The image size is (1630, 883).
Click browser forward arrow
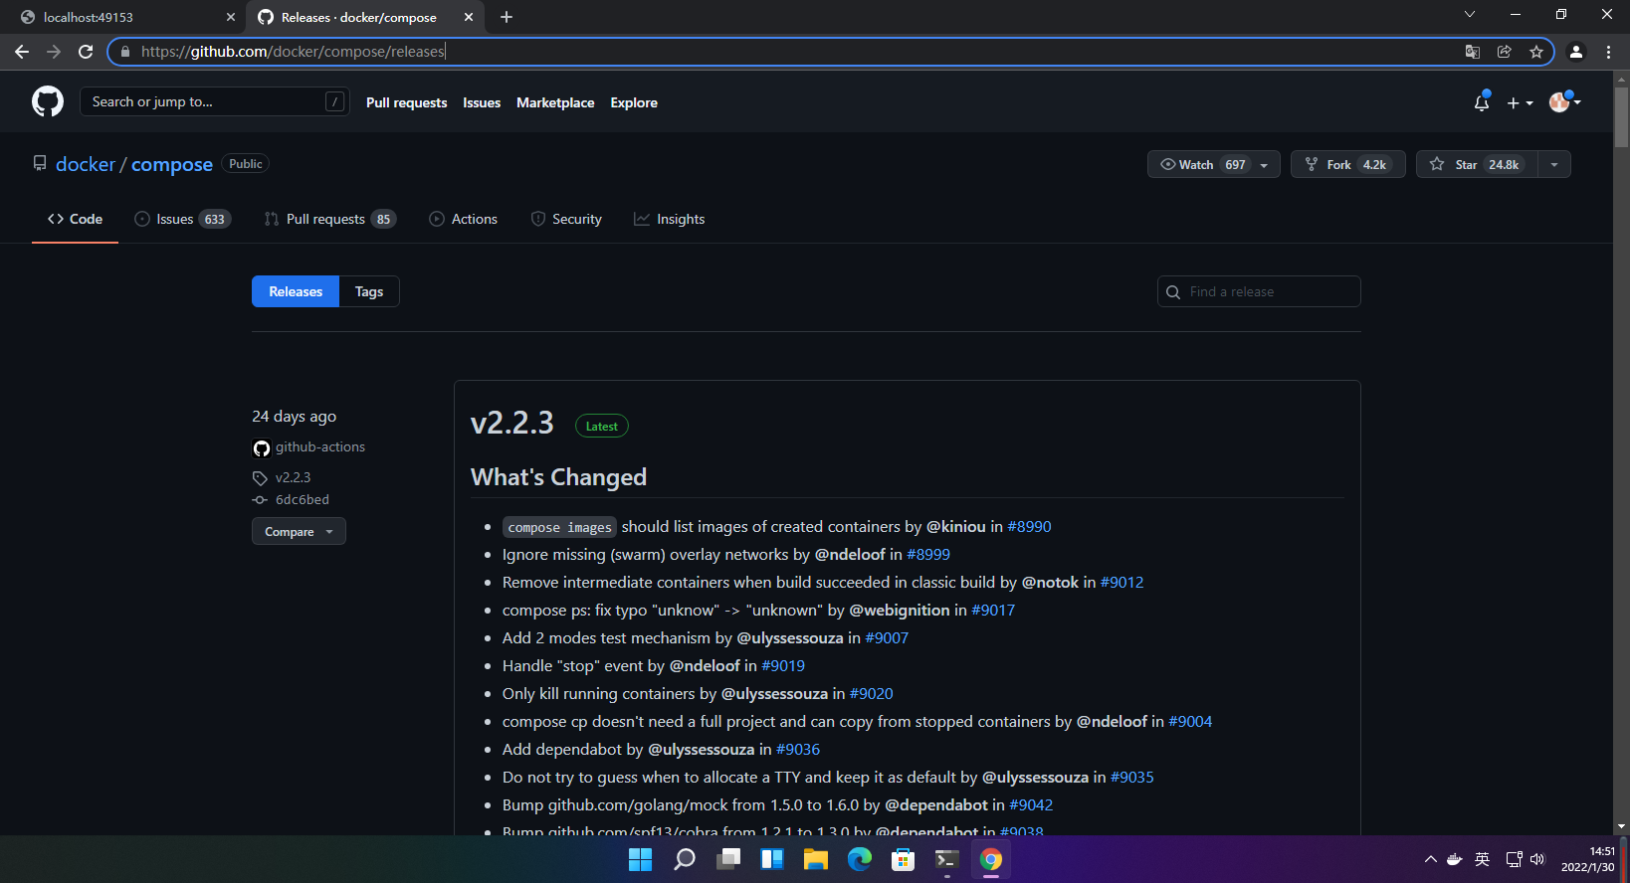54,52
